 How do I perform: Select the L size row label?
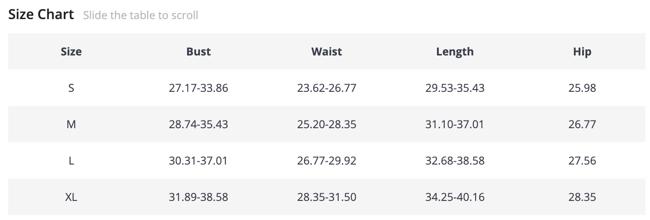point(71,161)
